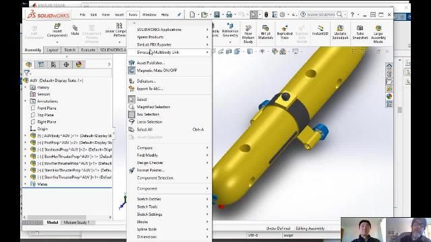
Task: Click the feature tree horizontal scrollbar
Action: click(x=57, y=217)
